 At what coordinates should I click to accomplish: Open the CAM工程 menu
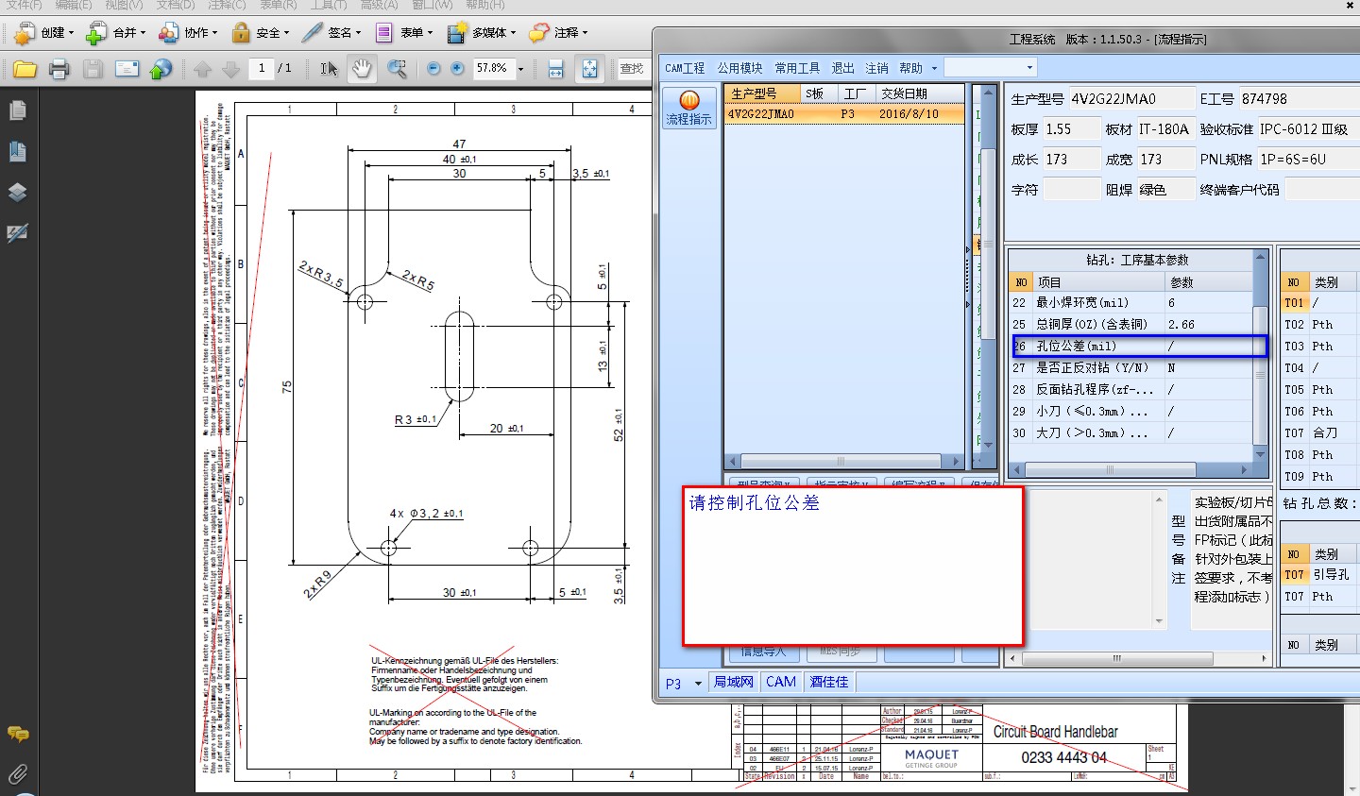(x=685, y=68)
